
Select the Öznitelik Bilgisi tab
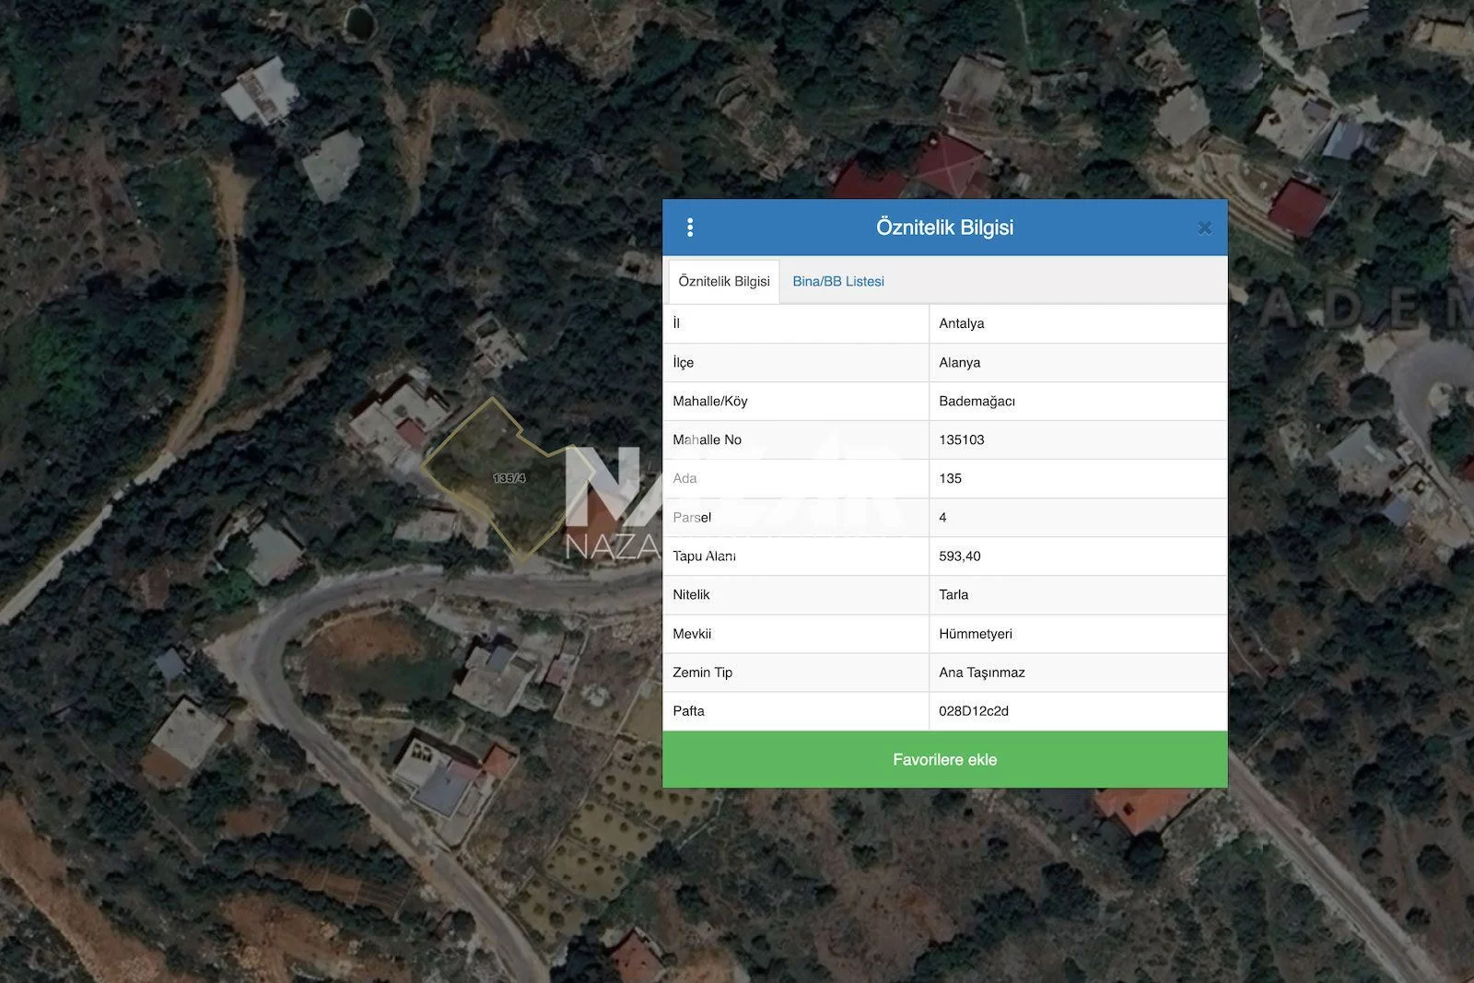point(724,281)
